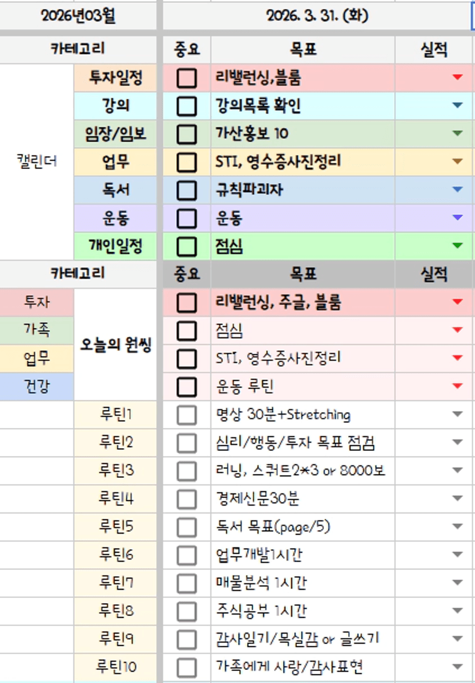
Task: Select the 강의목록 확인 goal cell
Action: pyautogui.click(x=303, y=106)
